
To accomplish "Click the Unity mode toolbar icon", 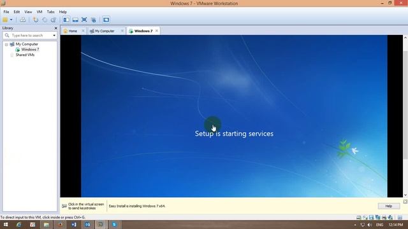I will (x=93, y=20).
